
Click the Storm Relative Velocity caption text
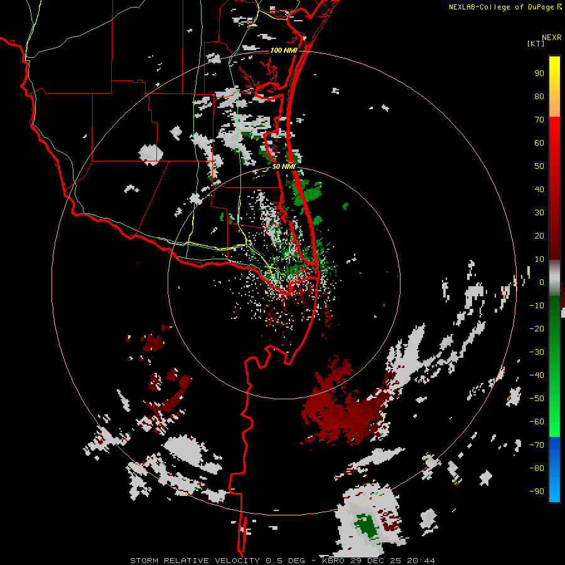pos(282,561)
